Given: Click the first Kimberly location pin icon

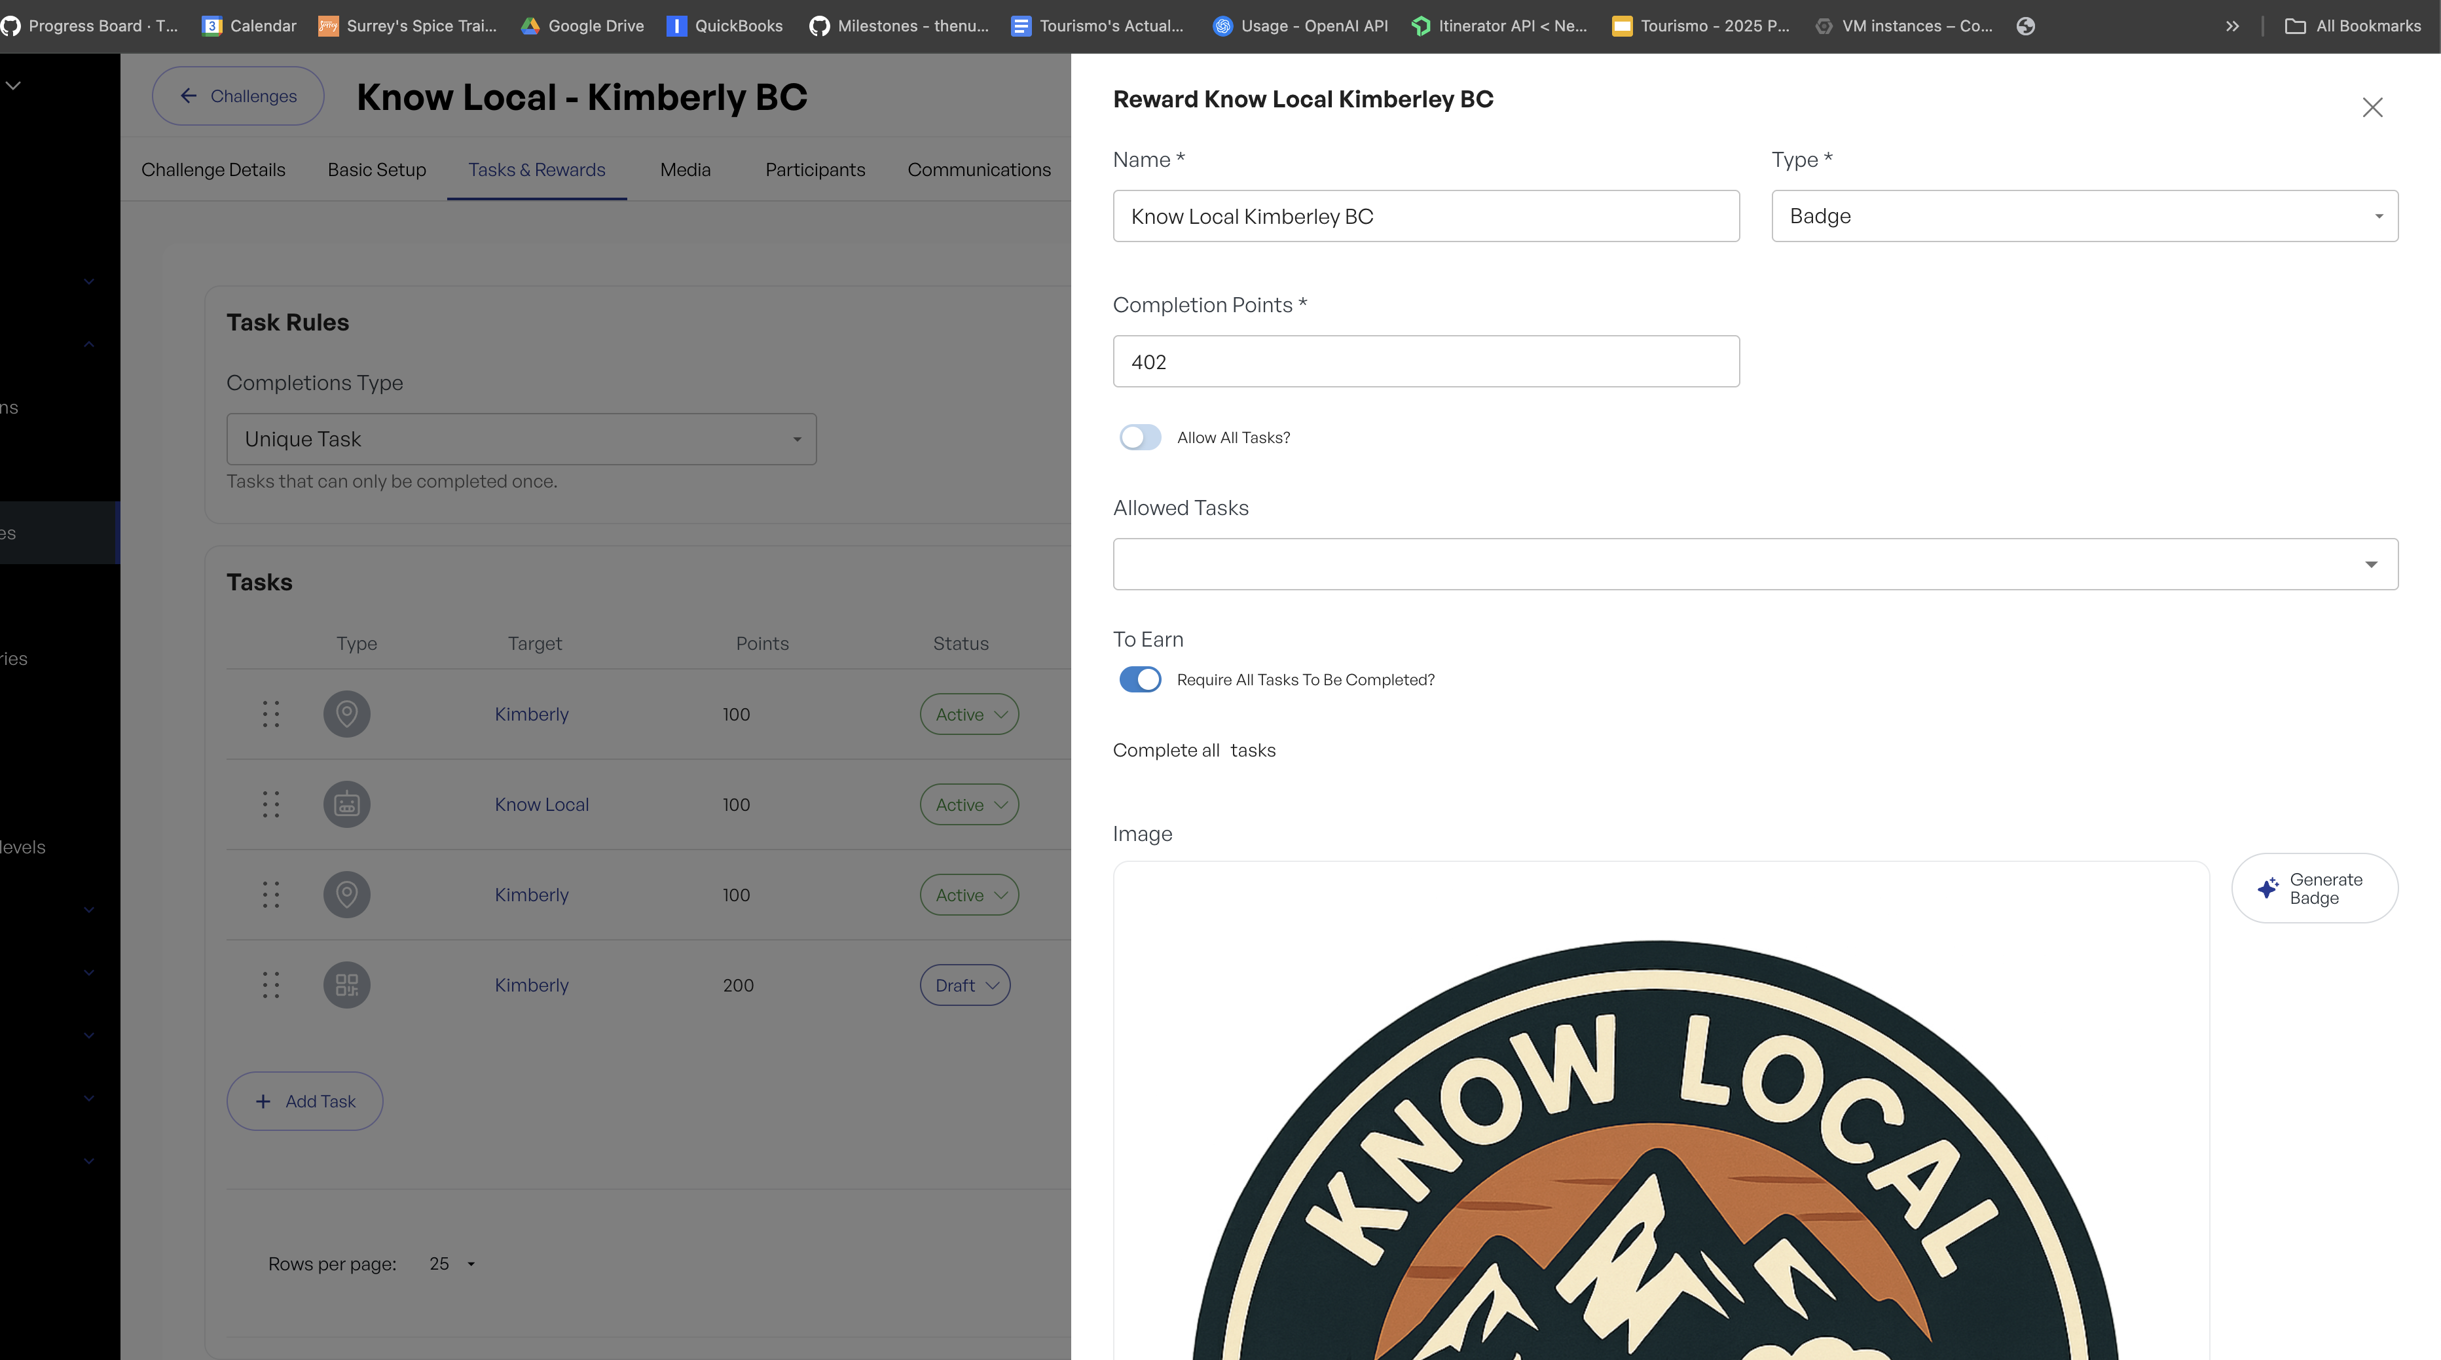Looking at the screenshot, I should coord(347,714).
